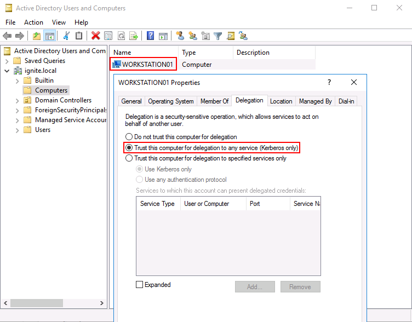The image size is (412, 322).
Task: Expand the Users container
Action: [x=18, y=130]
